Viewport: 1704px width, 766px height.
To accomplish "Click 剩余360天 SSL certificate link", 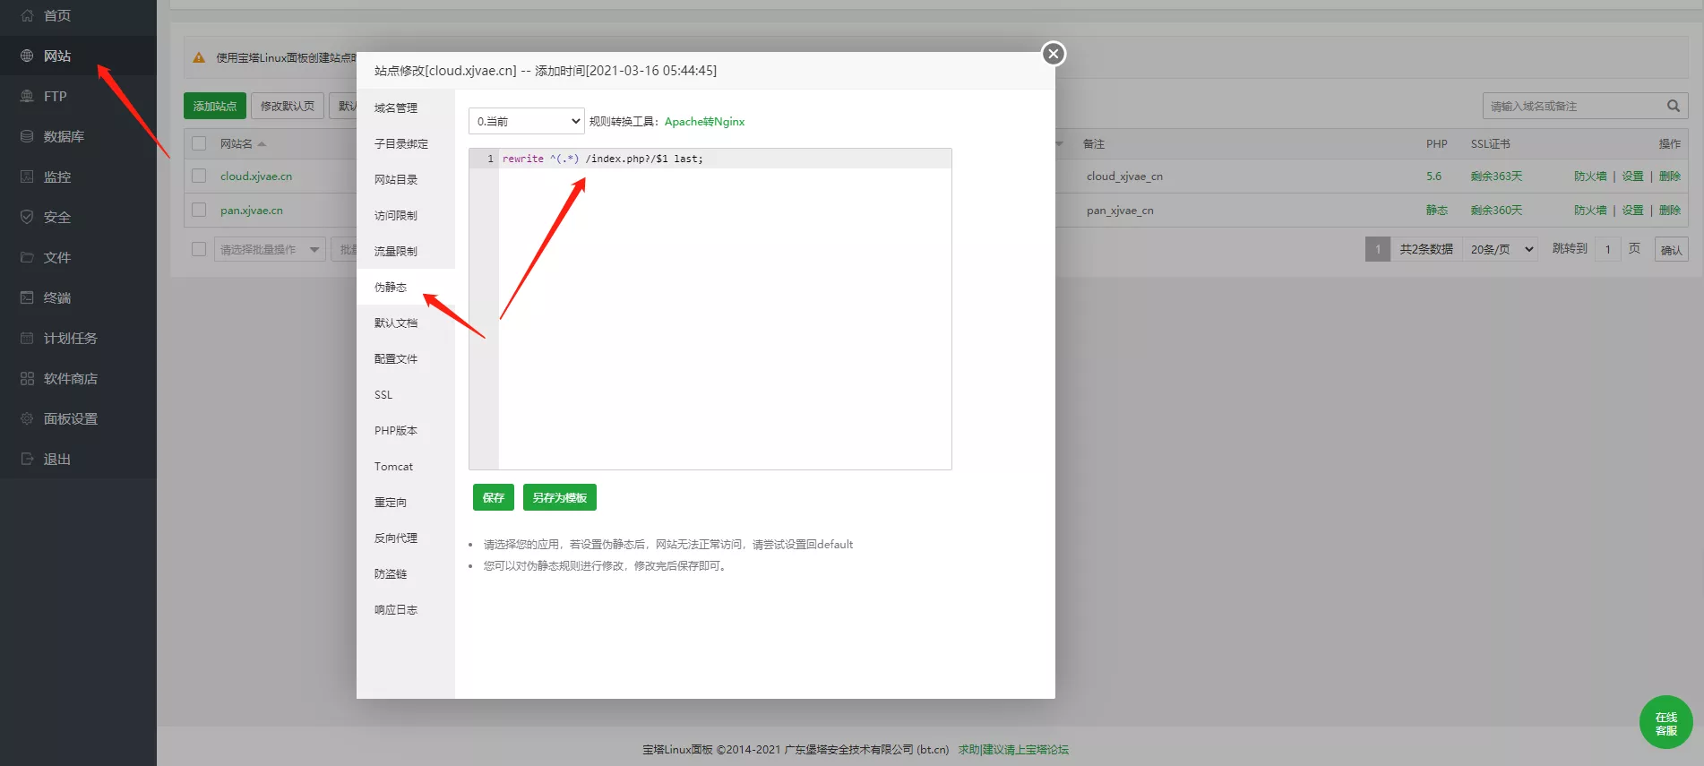I will pos(1496,210).
